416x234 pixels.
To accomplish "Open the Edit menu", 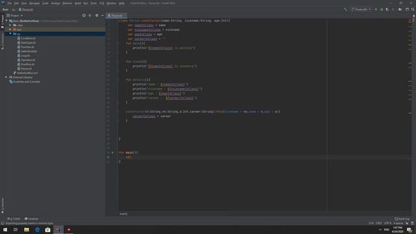I will point(16,3).
